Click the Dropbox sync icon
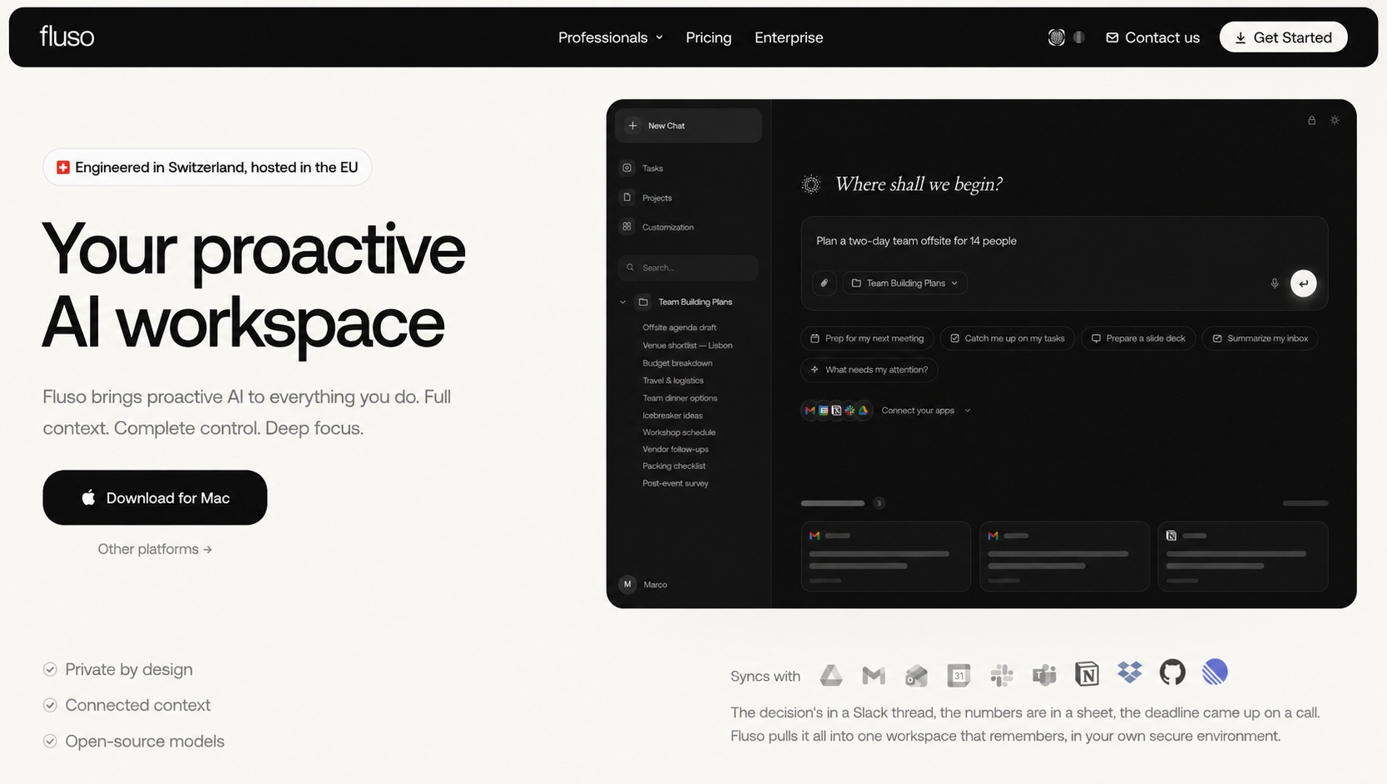The image size is (1387, 784). (x=1130, y=673)
